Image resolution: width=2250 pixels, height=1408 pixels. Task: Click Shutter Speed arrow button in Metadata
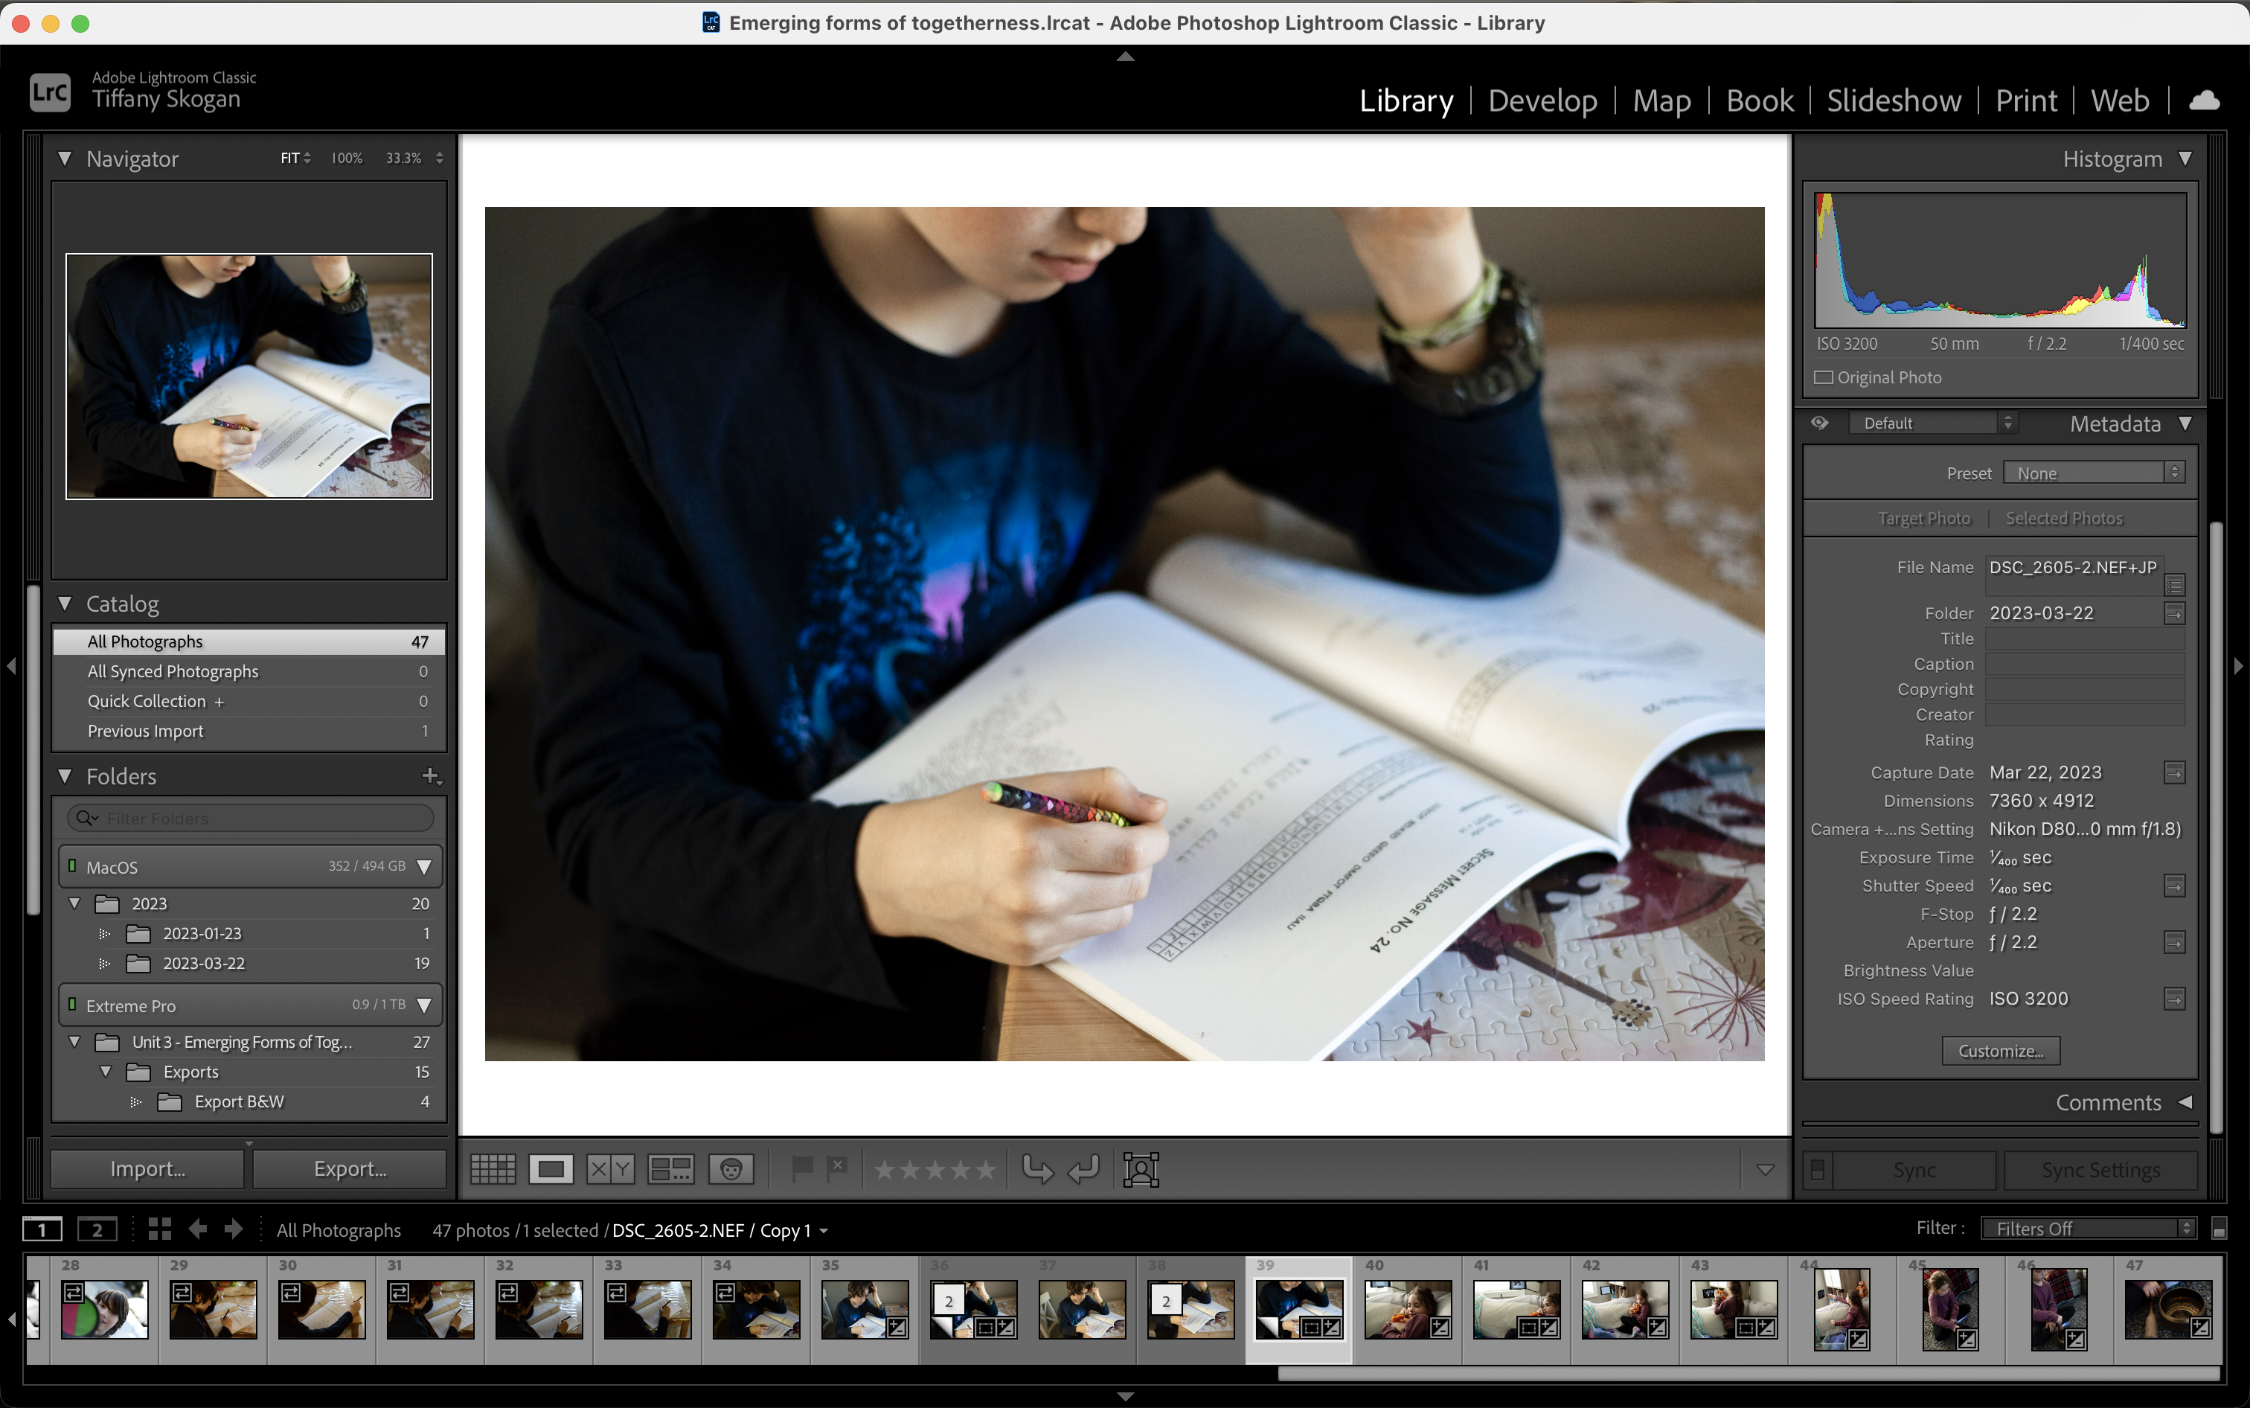tap(2175, 886)
